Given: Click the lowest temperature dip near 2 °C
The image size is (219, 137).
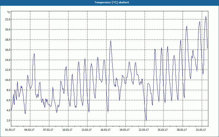Looking at the screenshot, I should (x=146, y=121).
